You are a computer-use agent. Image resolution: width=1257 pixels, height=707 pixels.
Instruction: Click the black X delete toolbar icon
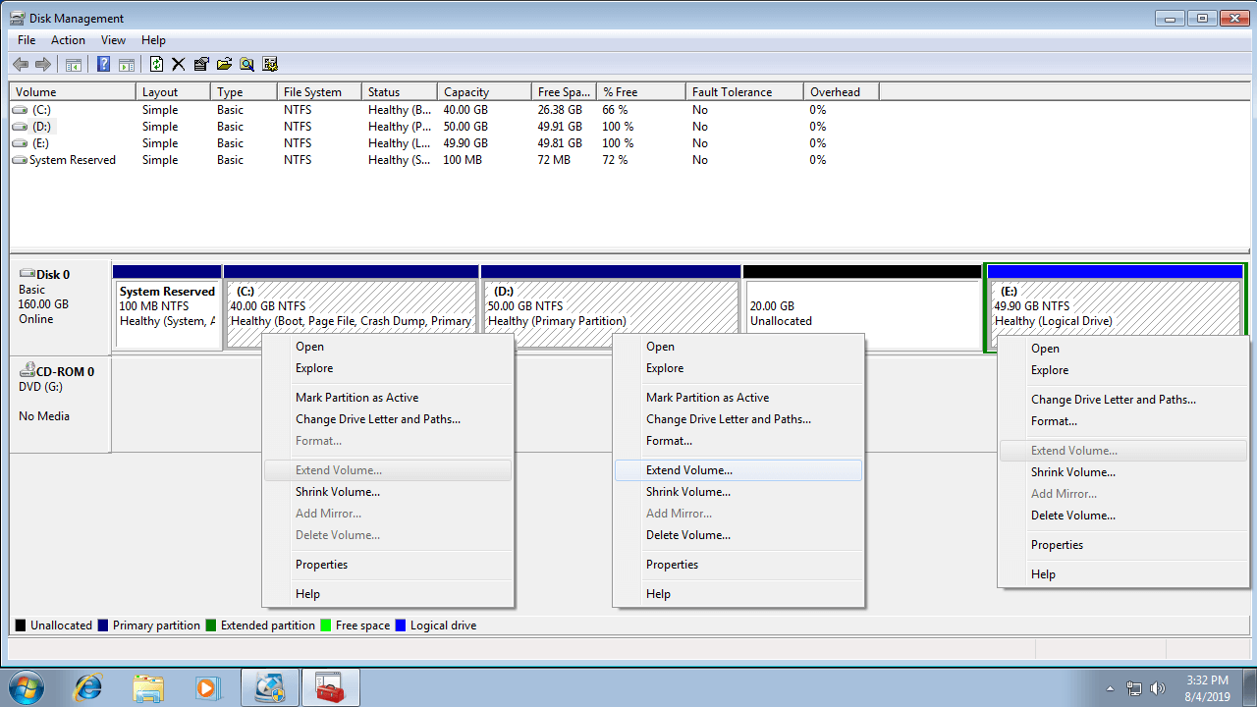click(179, 65)
